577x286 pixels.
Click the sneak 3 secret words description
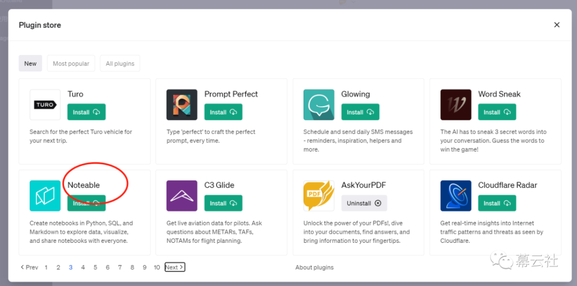tap(493, 141)
